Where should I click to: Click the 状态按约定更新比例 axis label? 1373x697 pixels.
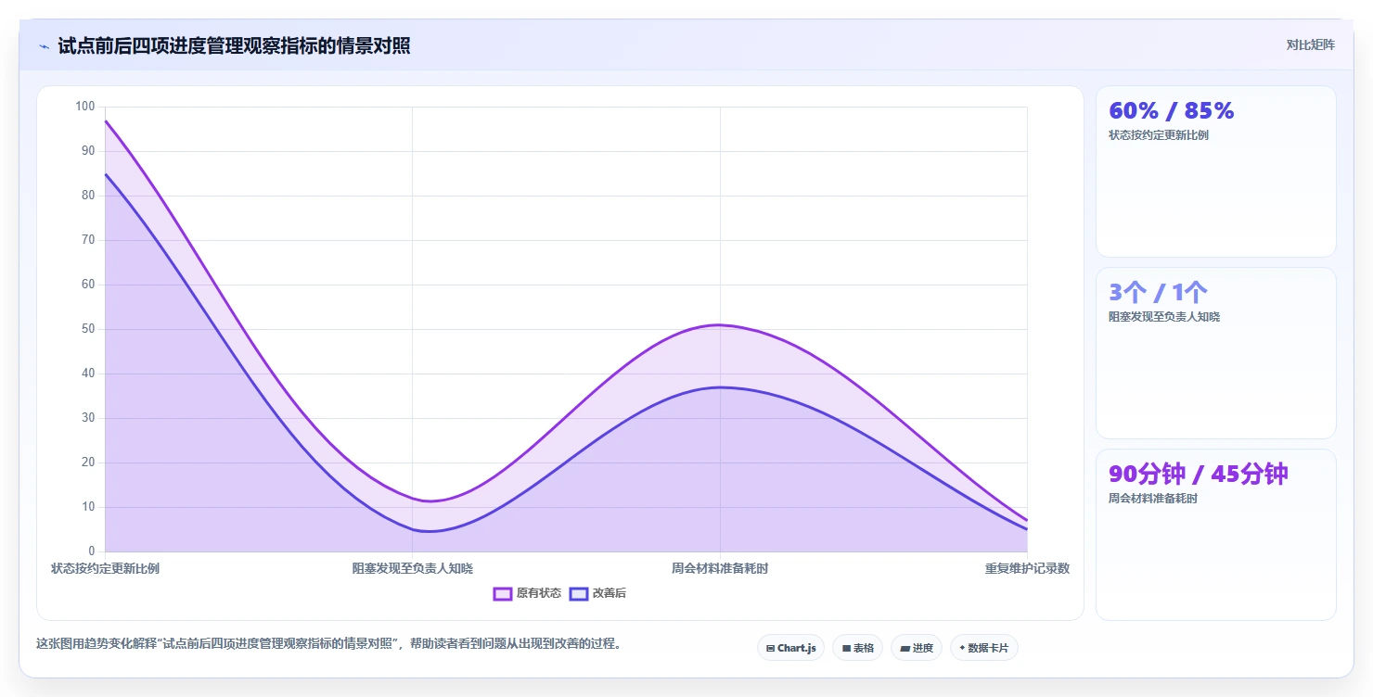point(105,568)
